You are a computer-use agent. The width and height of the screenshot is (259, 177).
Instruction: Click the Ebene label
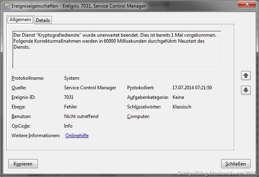click(18, 107)
